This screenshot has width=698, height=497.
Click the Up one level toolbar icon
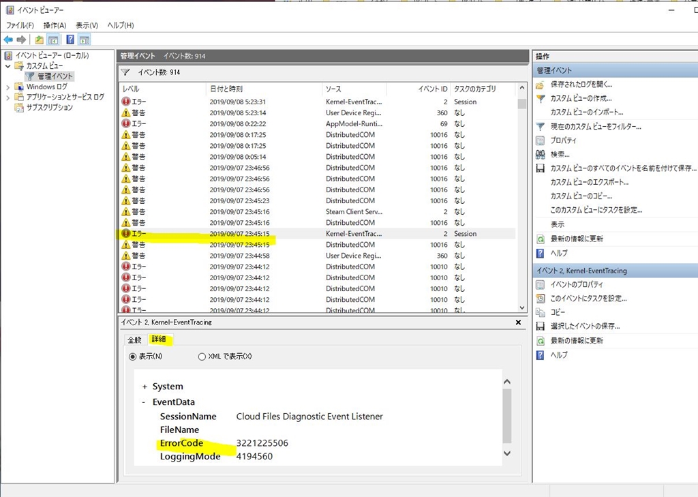39,40
